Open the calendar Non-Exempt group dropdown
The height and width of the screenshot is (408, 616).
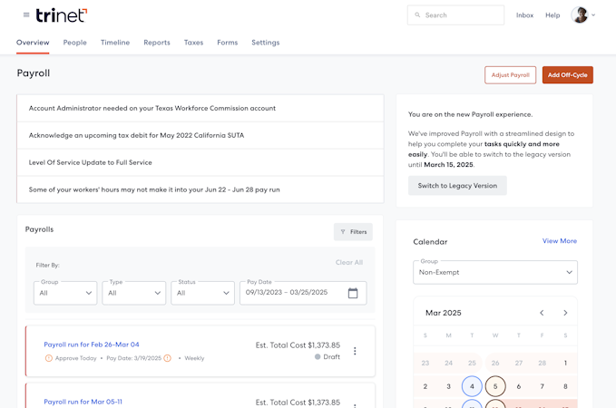(494, 272)
